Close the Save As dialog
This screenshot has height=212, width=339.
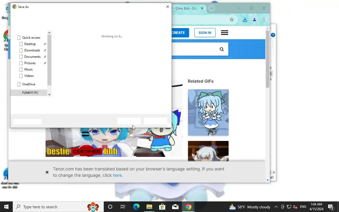[x=167, y=7]
